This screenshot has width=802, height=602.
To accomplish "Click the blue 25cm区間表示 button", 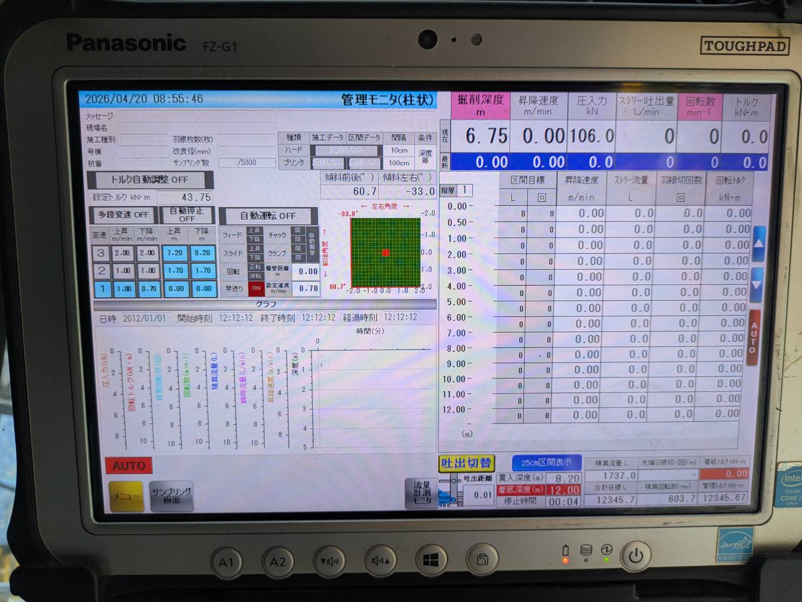I will [x=546, y=462].
